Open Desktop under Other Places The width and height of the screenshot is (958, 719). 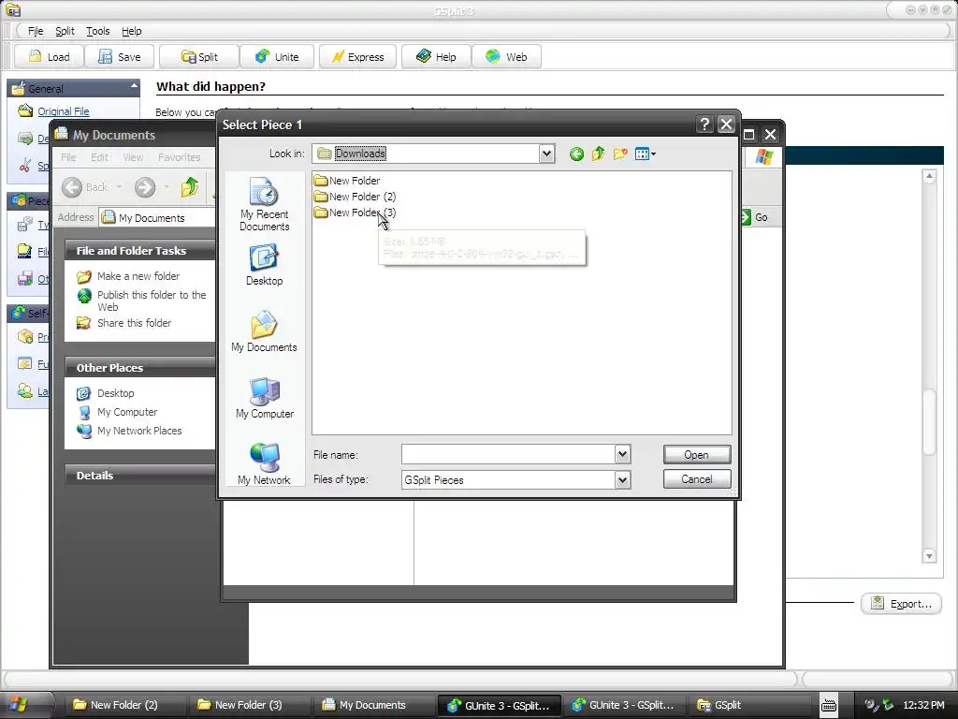(115, 393)
